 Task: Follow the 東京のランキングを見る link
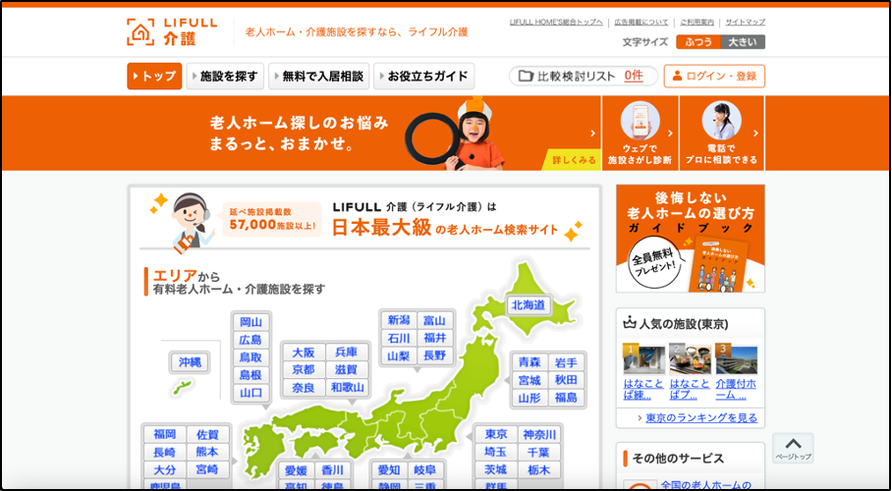click(x=701, y=418)
